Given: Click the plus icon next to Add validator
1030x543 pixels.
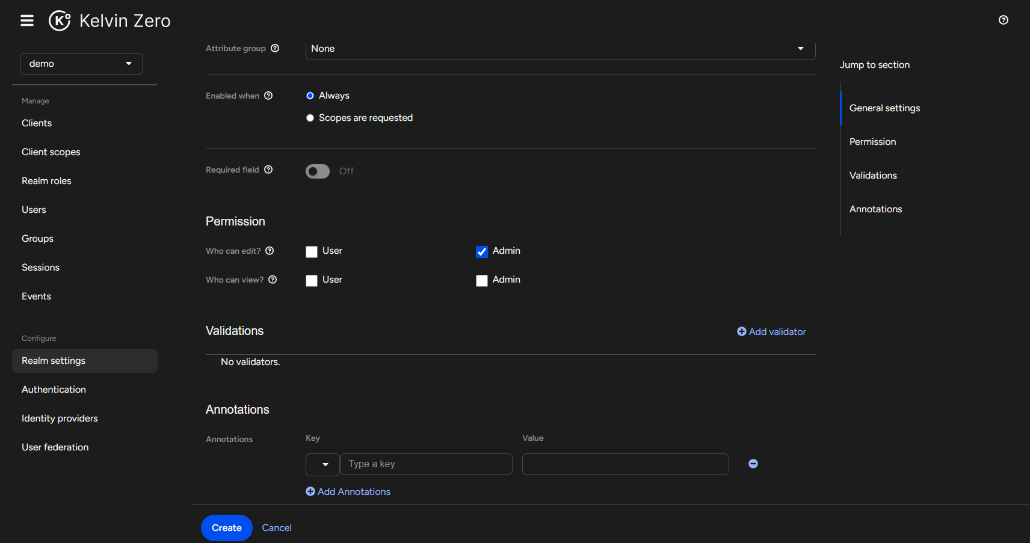Looking at the screenshot, I should click(x=741, y=331).
